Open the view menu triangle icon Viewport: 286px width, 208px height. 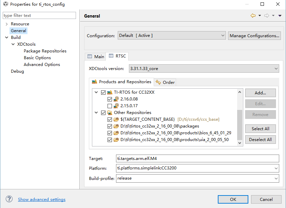(280, 16)
